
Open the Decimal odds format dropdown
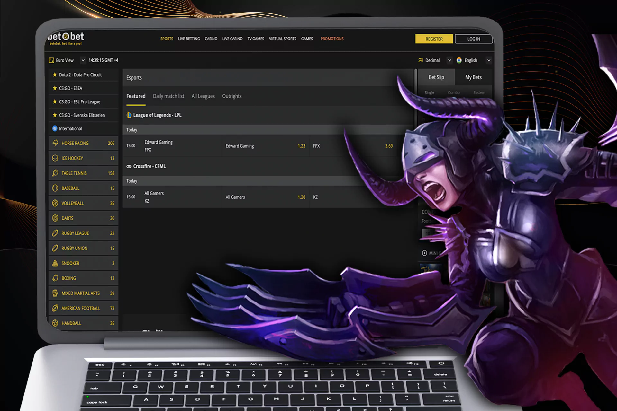[449, 60]
